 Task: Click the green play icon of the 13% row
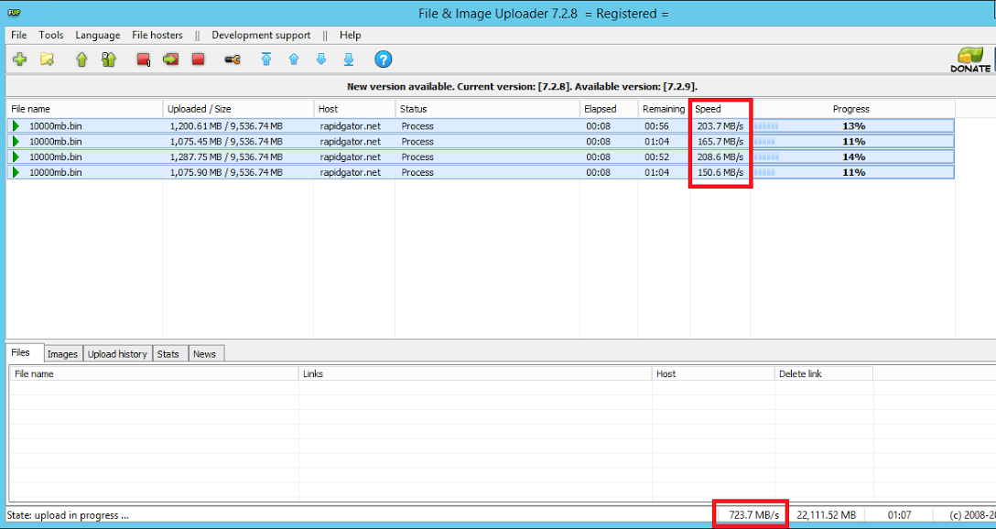(x=16, y=125)
